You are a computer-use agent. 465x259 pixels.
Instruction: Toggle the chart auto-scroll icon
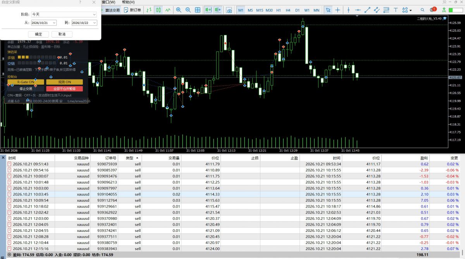tap(208, 10)
